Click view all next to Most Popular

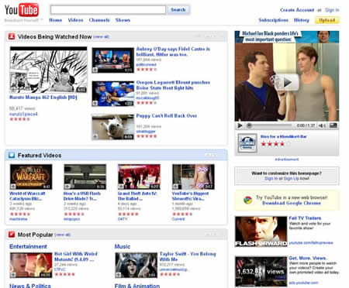[x=63, y=235]
